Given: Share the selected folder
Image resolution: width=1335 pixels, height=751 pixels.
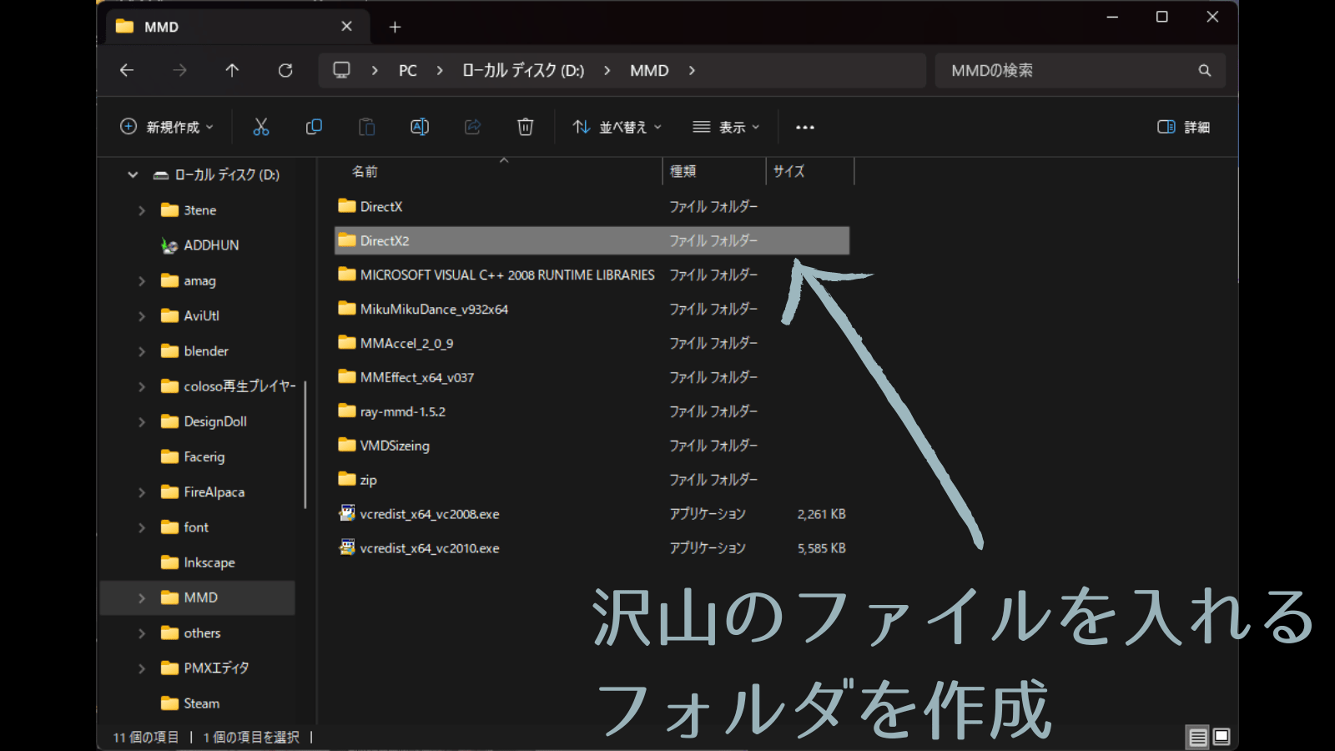Looking at the screenshot, I should pyautogui.click(x=472, y=127).
